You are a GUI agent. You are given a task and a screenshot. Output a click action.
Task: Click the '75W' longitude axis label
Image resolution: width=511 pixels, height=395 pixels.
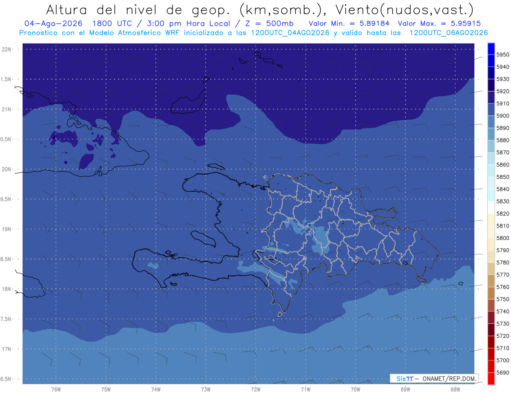(106, 389)
